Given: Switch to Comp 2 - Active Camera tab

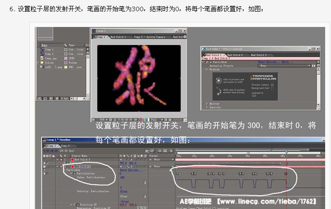Looking at the screenshot, I should 150,37.
